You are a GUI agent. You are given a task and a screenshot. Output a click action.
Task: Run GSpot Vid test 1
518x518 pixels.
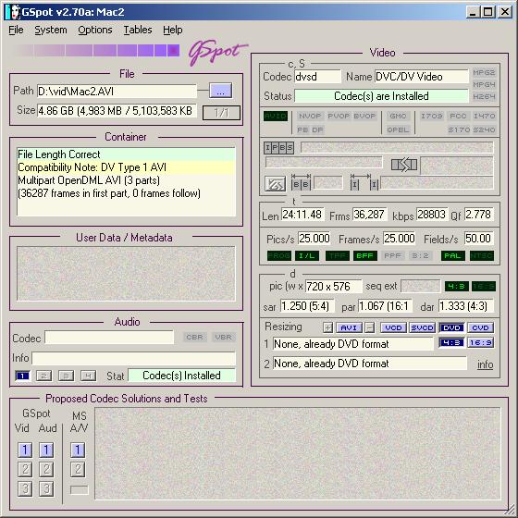pyautogui.click(x=25, y=450)
